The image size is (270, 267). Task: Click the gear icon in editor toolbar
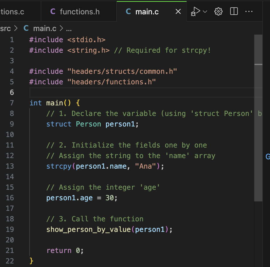click(x=218, y=12)
